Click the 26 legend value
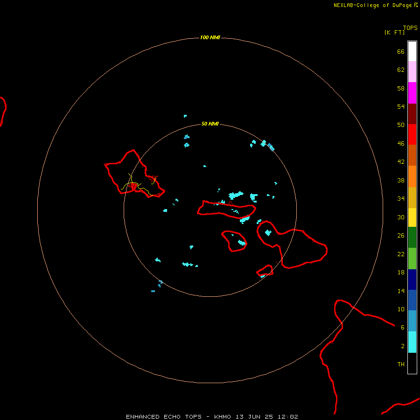The height and width of the screenshot is (420, 420). [401, 236]
